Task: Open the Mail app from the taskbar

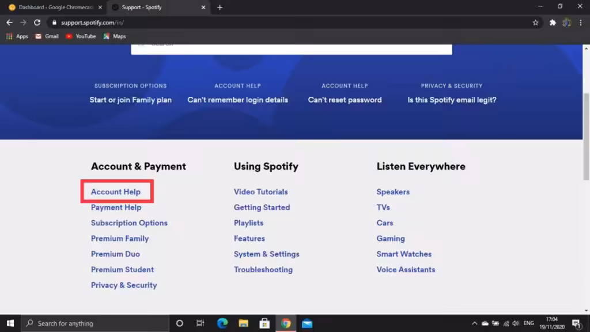Action: pos(307,323)
